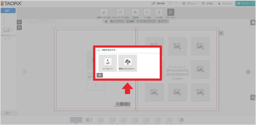256x125 pixels.
Task: Open the レイアウト tab
Action: 117,21
